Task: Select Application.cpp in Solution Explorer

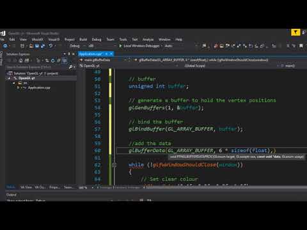Action: pyautogui.click(x=39, y=88)
